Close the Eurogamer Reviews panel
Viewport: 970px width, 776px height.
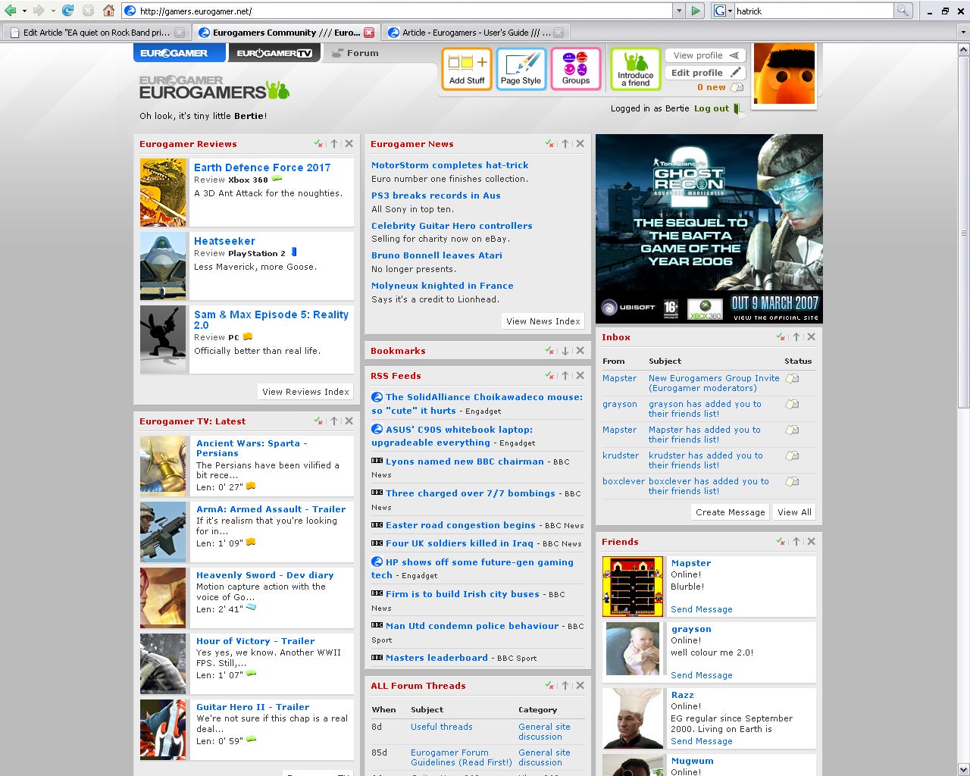(349, 143)
